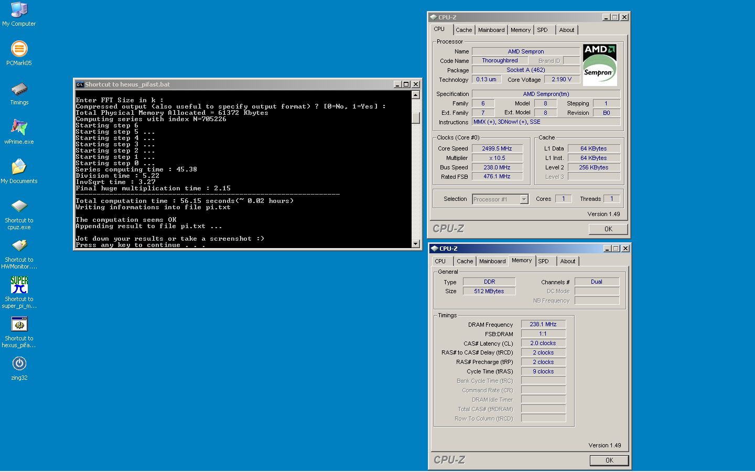Image resolution: width=755 pixels, height=472 pixels.
Task: Click console scrollbar up arrow
Action: [x=416, y=95]
